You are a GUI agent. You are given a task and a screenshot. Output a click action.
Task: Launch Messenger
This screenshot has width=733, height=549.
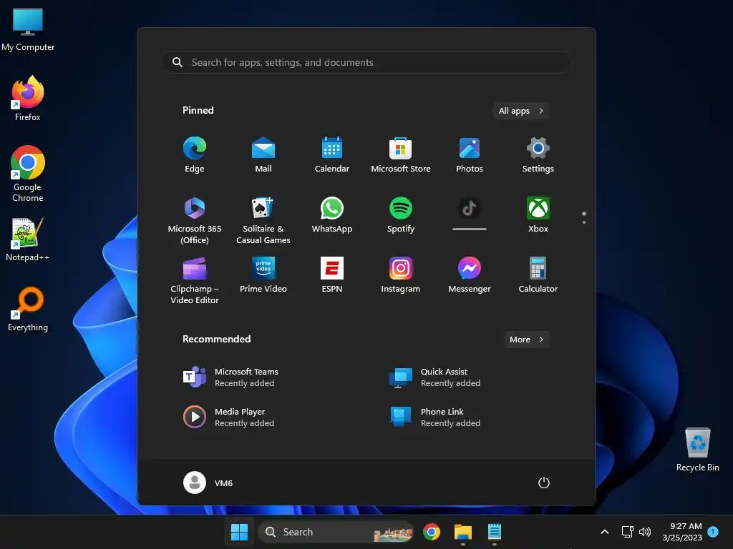pos(470,275)
